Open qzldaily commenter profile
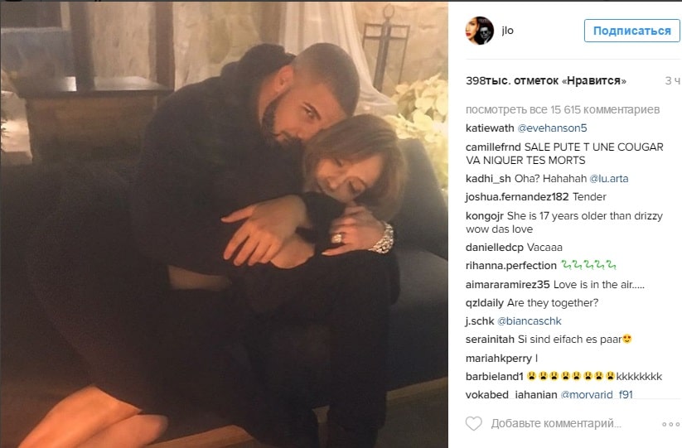682x448 pixels. point(485,303)
